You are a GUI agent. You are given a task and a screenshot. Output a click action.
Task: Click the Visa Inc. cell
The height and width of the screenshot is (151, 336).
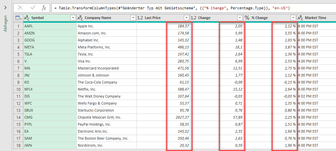107,61
